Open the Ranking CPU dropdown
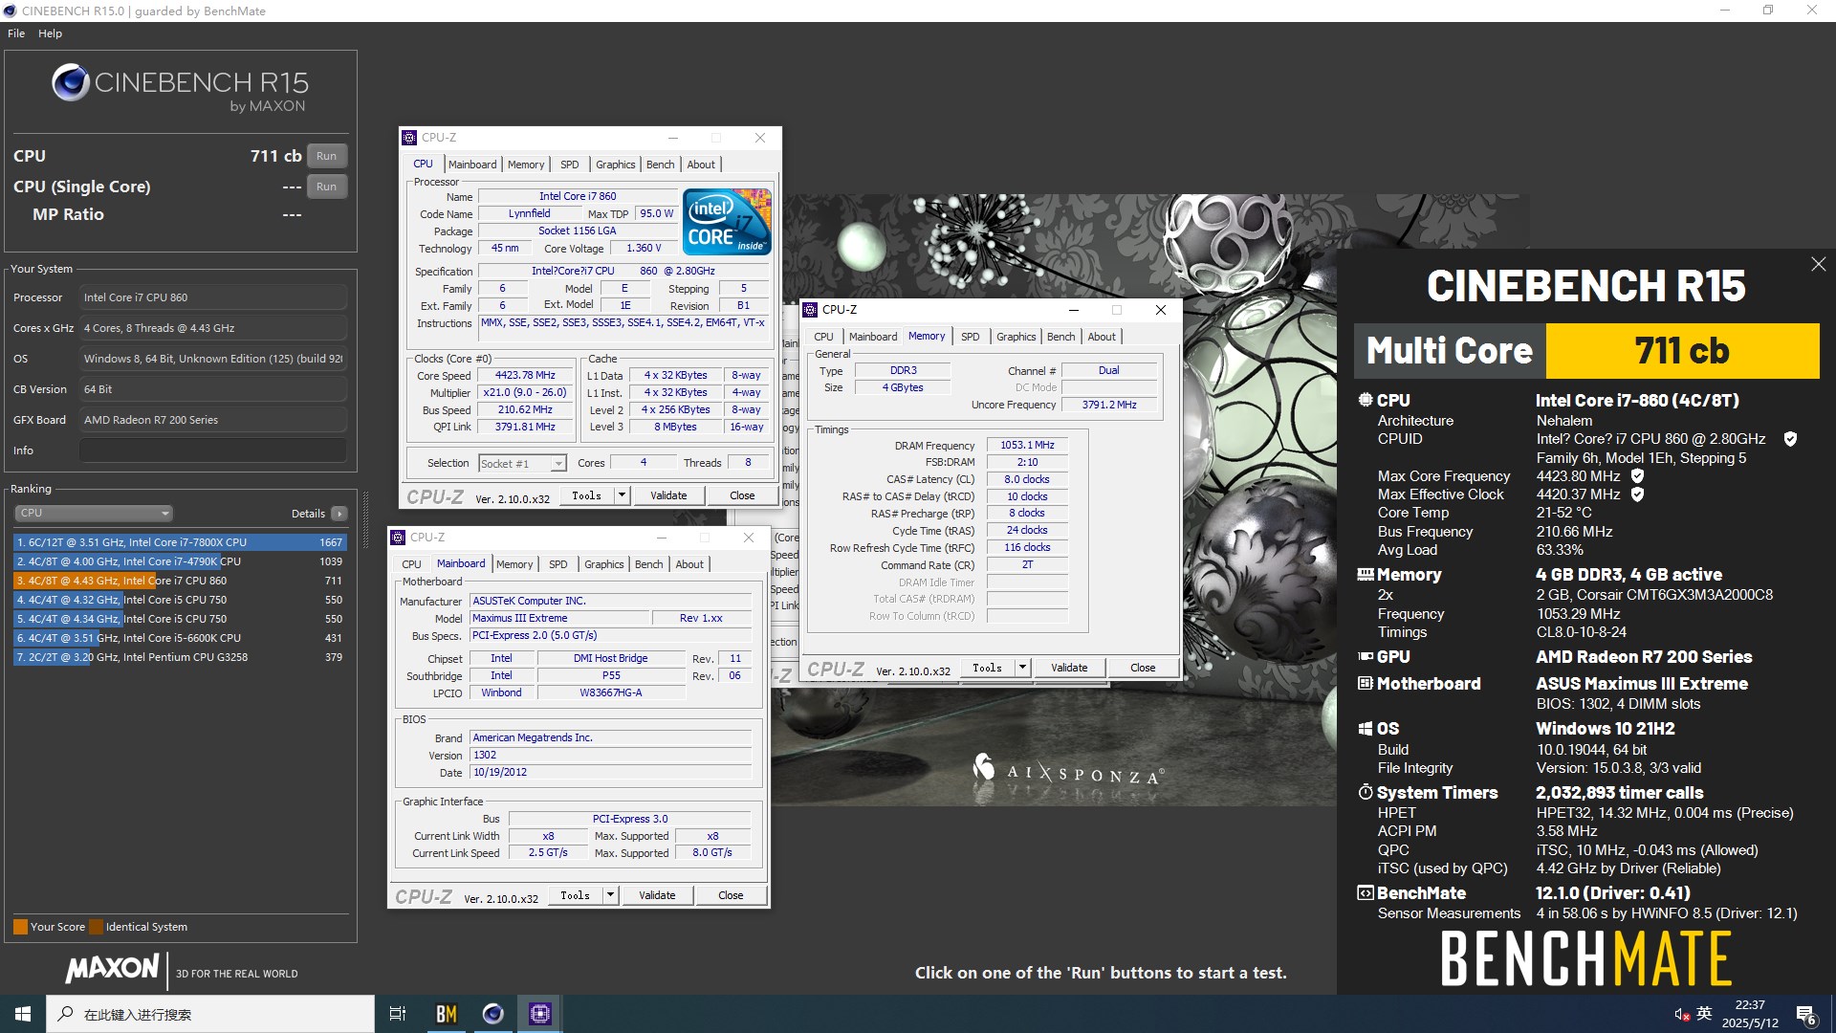Image resolution: width=1836 pixels, height=1033 pixels. coord(94,514)
